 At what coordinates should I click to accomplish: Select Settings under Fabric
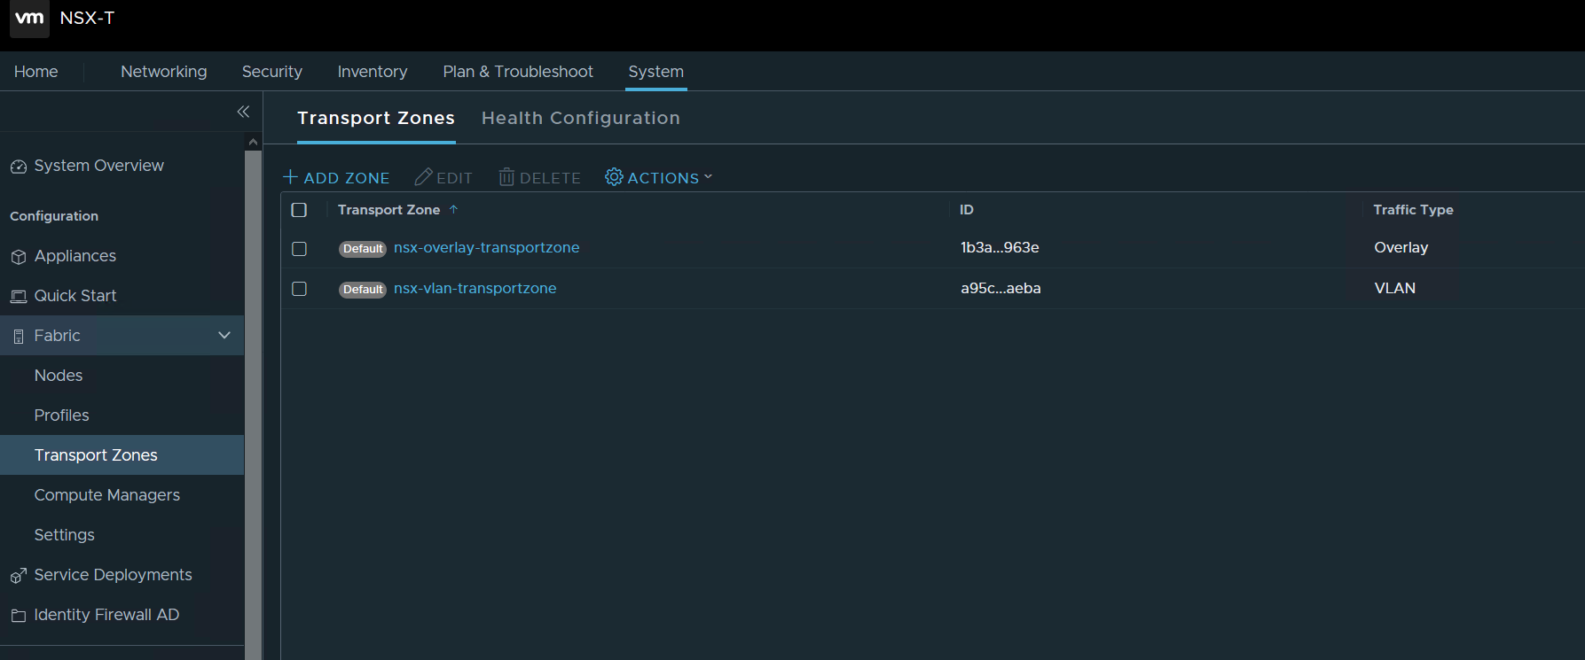(65, 535)
